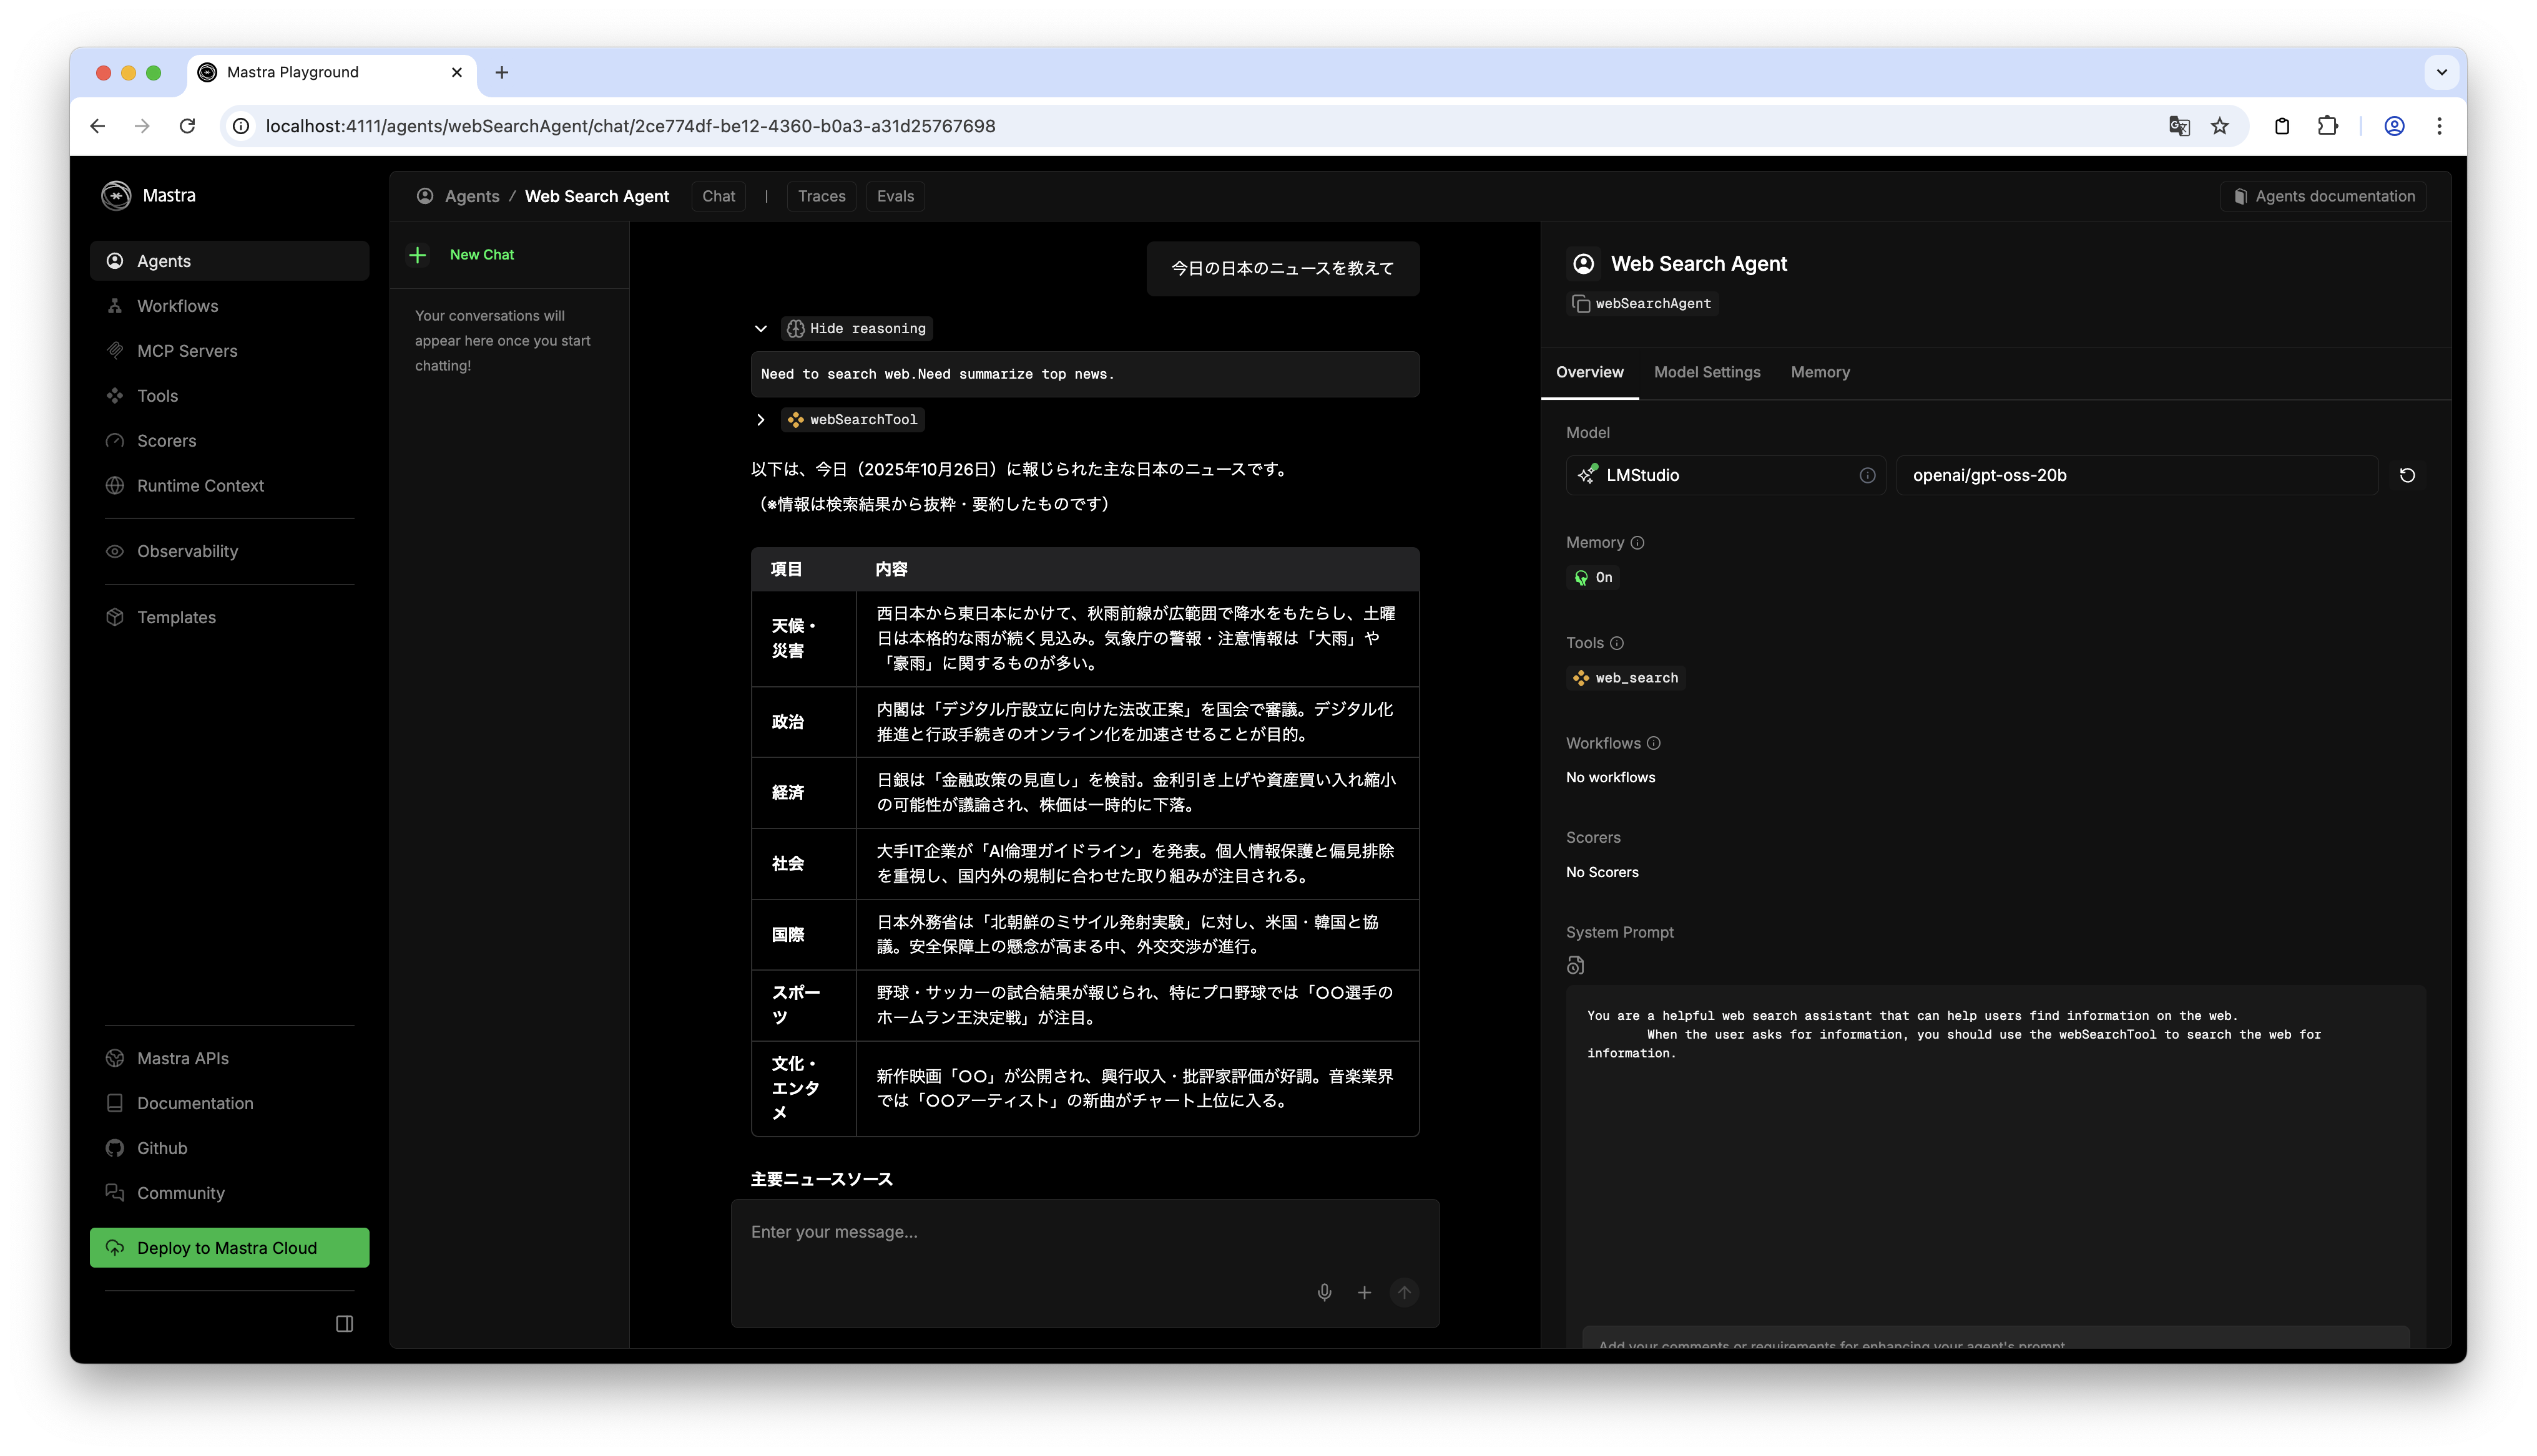Switch to the Model Settings tab
Image resolution: width=2537 pixels, height=1456 pixels.
pyautogui.click(x=1708, y=372)
